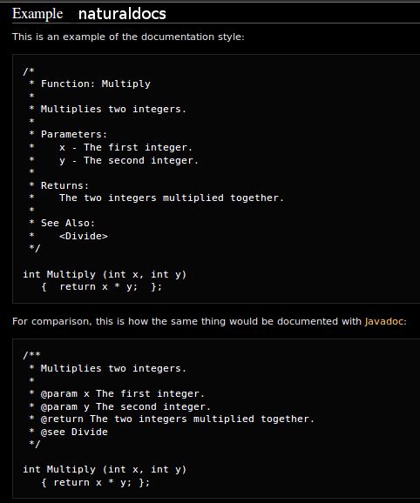Click the first int Multiply function signature

(x=105, y=275)
